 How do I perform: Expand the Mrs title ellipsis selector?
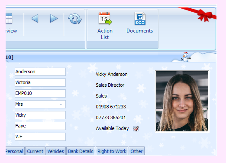tap(62, 104)
